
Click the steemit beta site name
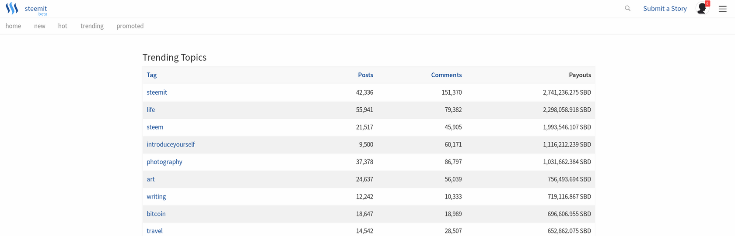click(x=36, y=10)
